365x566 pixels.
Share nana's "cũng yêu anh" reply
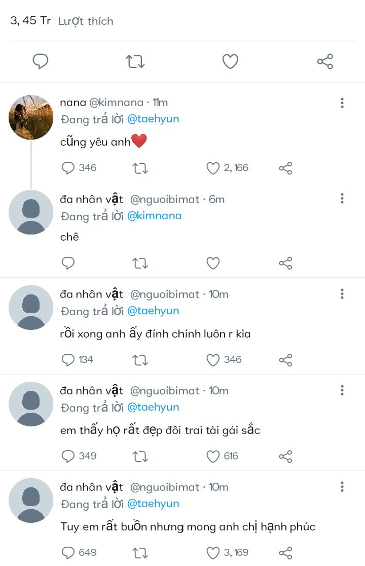pos(285,168)
